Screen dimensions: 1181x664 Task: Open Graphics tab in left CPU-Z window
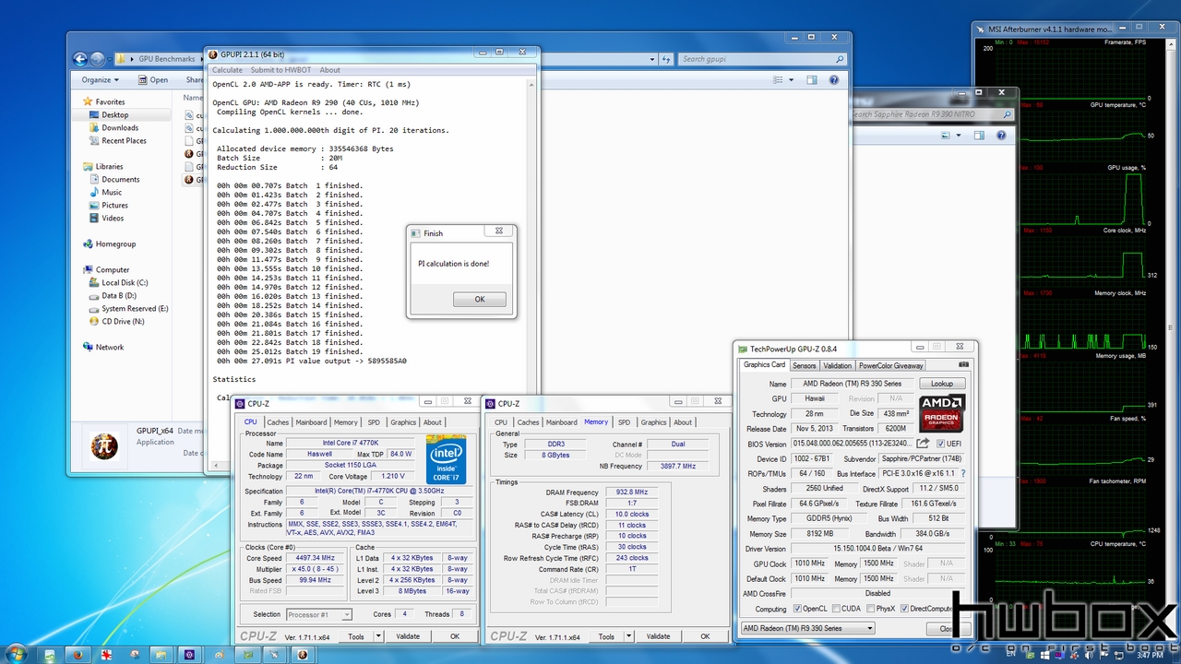403,422
